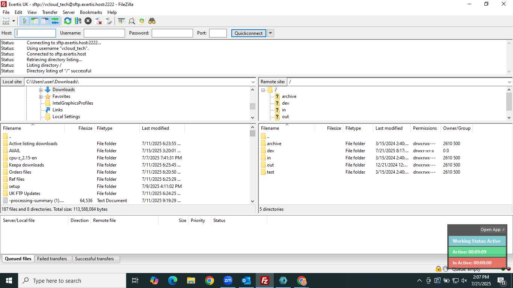Refresh the file and folder lists

[x=68, y=21]
